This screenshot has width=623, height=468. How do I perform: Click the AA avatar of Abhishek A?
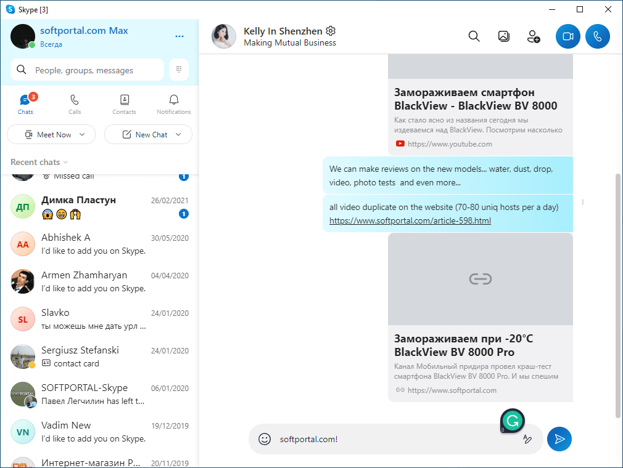click(23, 244)
